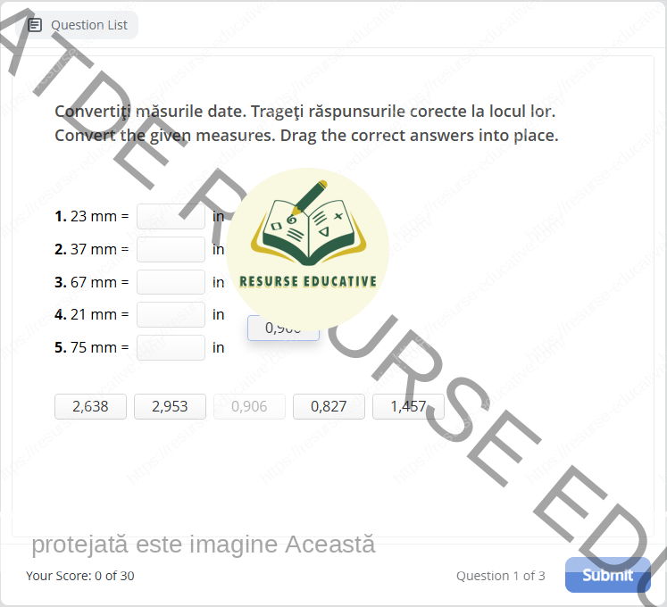Image resolution: width=667 pixels, height=607 pixels.
Task: Click the answer box for 37 mm
Action: [171, 249]
